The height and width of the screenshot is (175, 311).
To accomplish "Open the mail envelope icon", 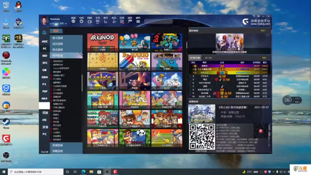I will click(x=138, y=21).
